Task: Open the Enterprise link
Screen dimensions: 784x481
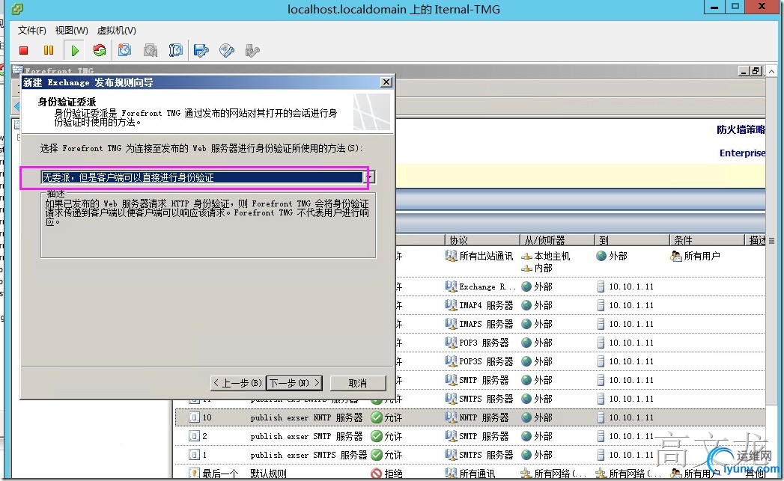Action: pyautogui.click(x=742, y=153)
